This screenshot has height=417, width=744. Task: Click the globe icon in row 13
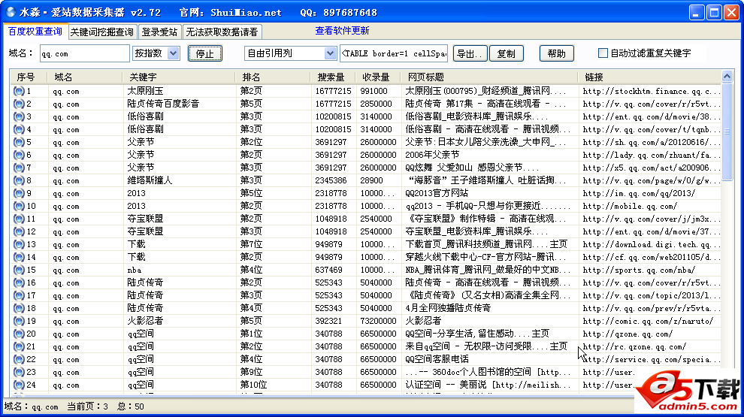coord(19,244)
